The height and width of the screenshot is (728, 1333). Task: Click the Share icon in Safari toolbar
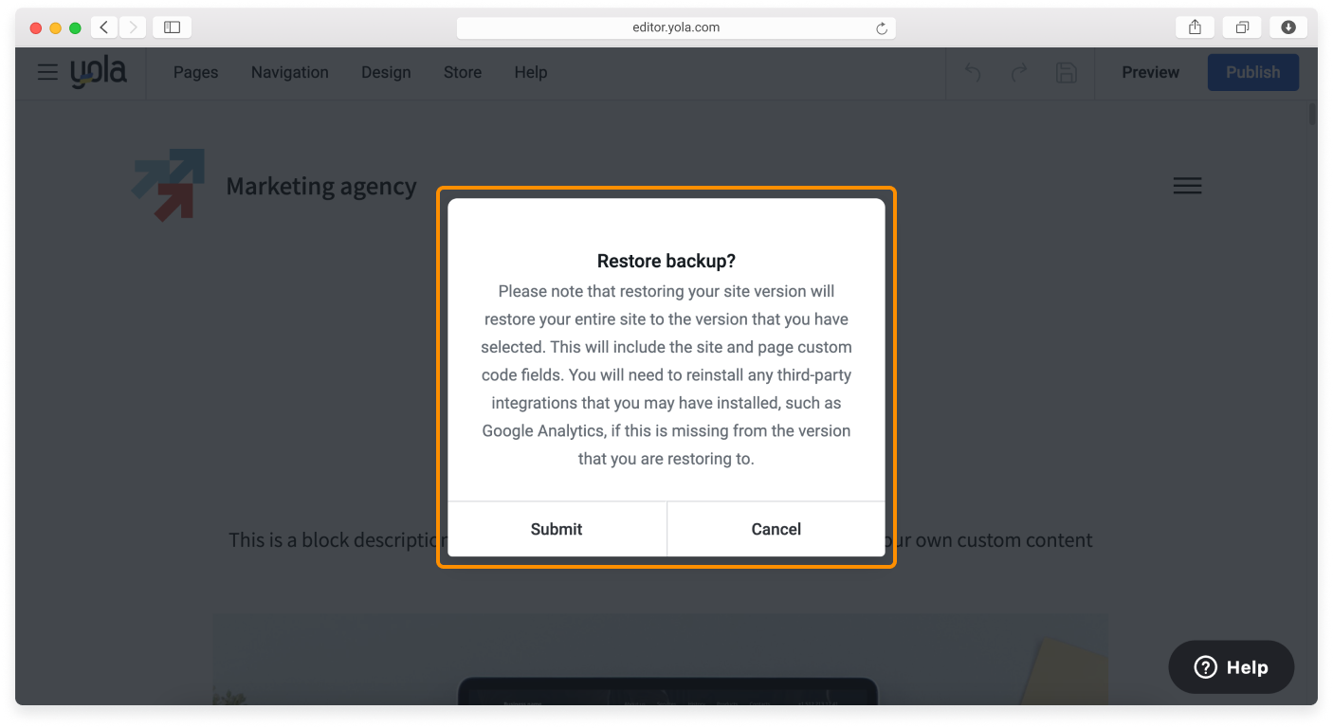tap(1194, 27)
